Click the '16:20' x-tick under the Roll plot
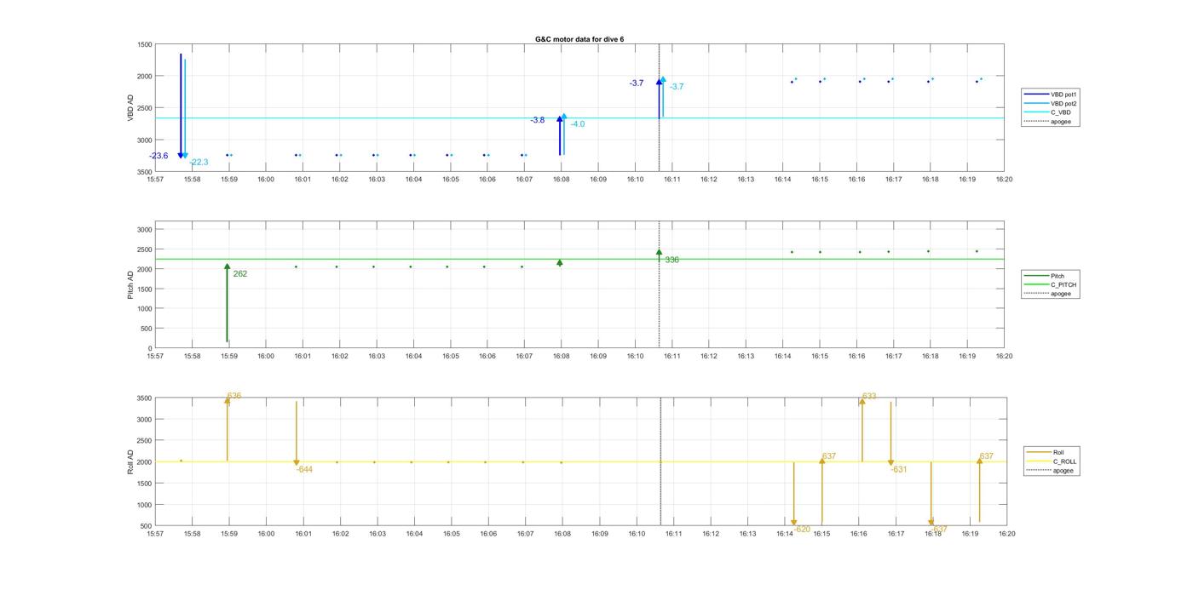 [x=1006, y=534]
